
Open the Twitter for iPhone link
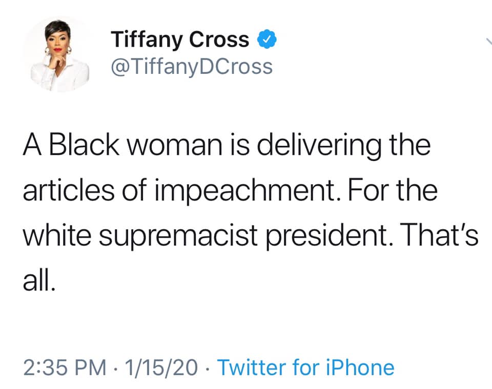pyautogui.click(x=306, y=367)
